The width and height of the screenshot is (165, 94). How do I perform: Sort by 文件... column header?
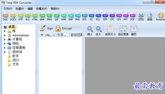[x=63, y=35]
